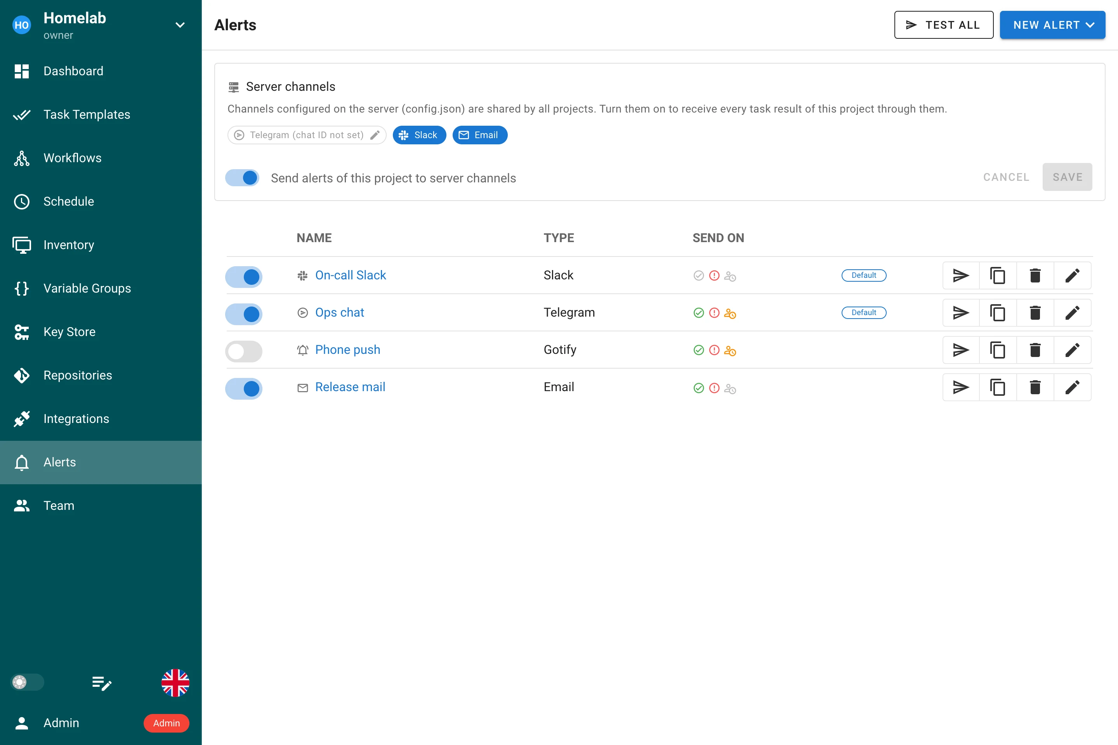The image size is (1118, 745).
Task: Select the Slack server channel chip
Action: 419,135
